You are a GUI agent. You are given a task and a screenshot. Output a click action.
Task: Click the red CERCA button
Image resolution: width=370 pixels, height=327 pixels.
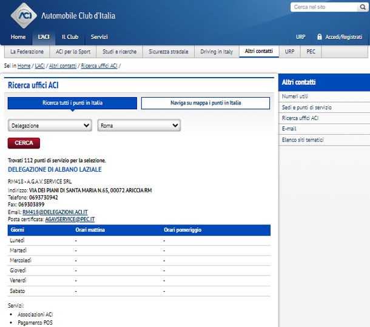pyautogui.click(x=24, y=143)
